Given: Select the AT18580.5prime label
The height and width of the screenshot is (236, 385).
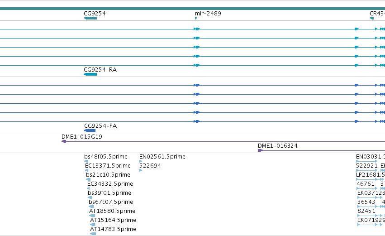Looking at the screenshot, I should coord(112,211).
